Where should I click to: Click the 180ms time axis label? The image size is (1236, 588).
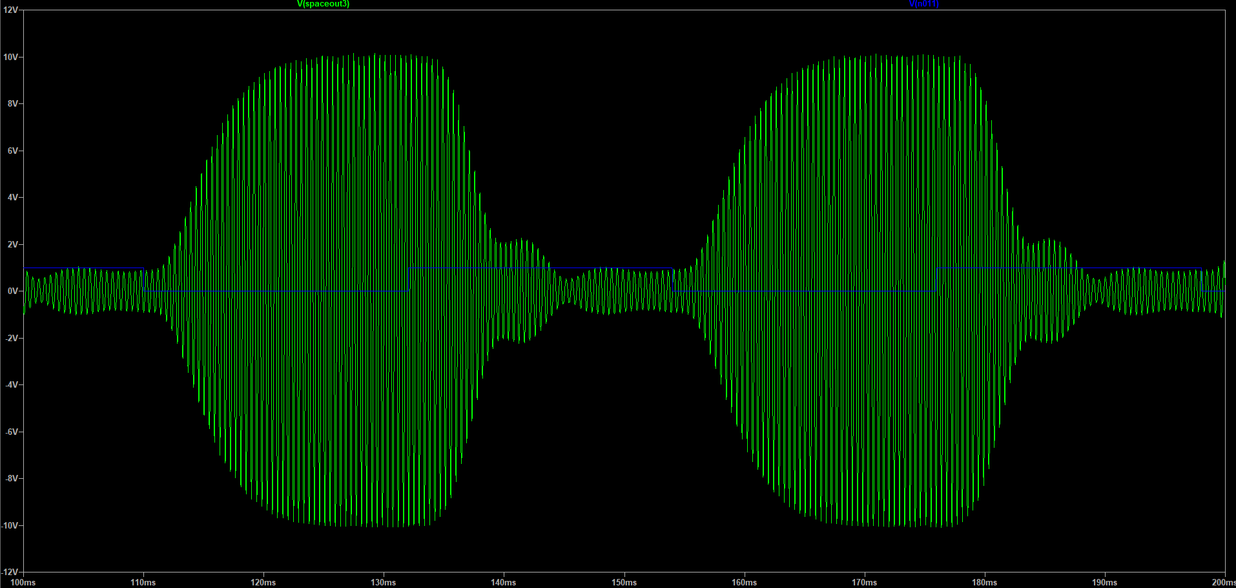pos(984,582)
